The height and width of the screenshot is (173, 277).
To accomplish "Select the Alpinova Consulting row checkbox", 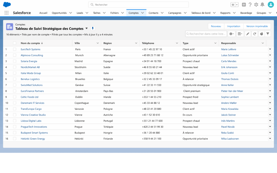I will [15, 55].
